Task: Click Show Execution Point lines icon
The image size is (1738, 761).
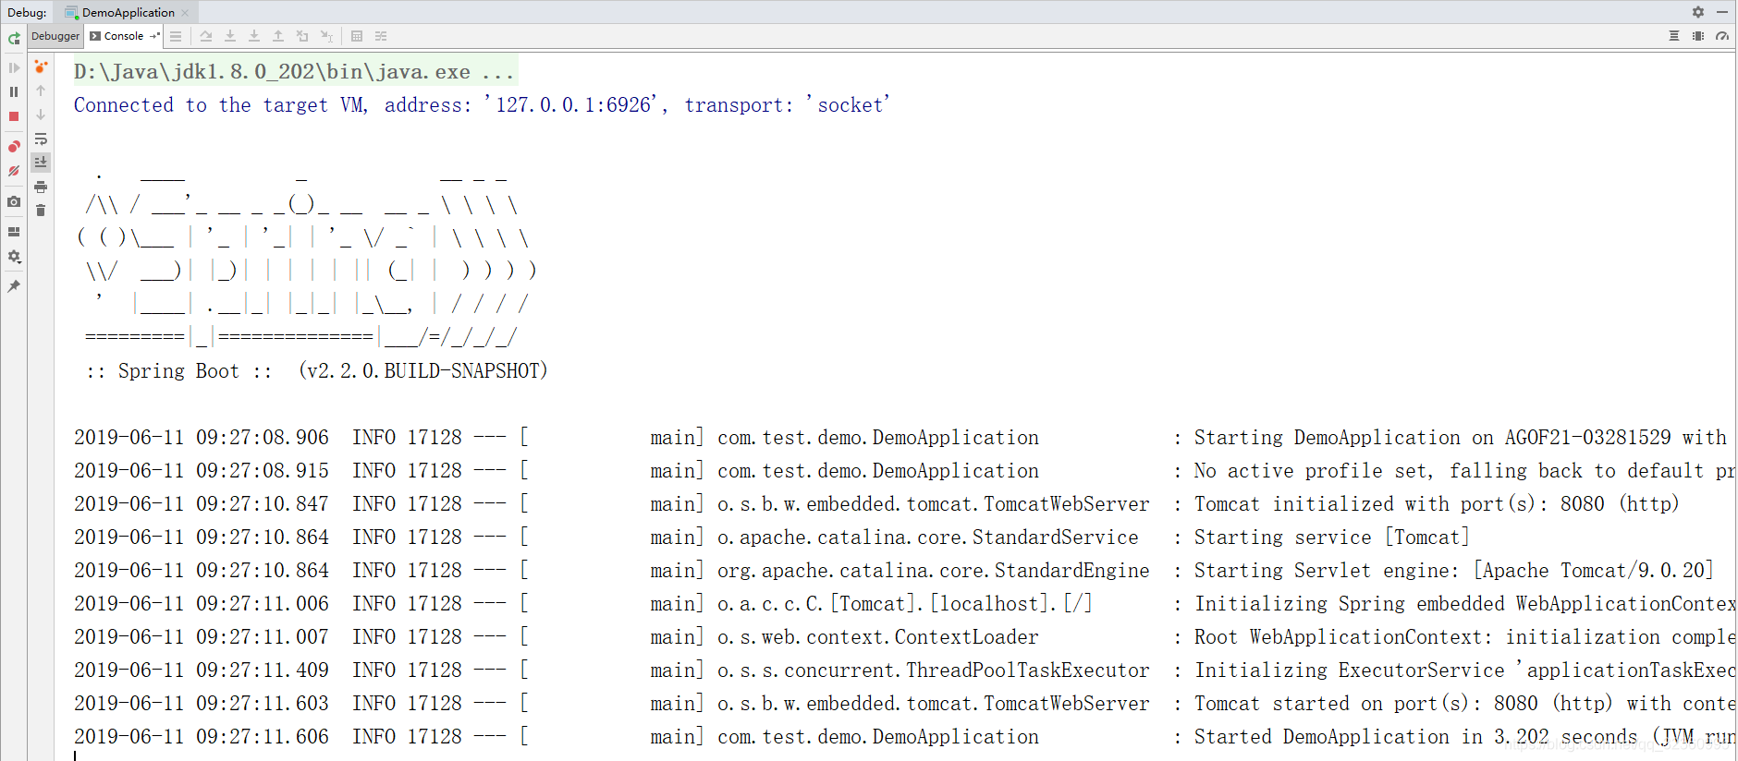Action: (x=176, y=36)
